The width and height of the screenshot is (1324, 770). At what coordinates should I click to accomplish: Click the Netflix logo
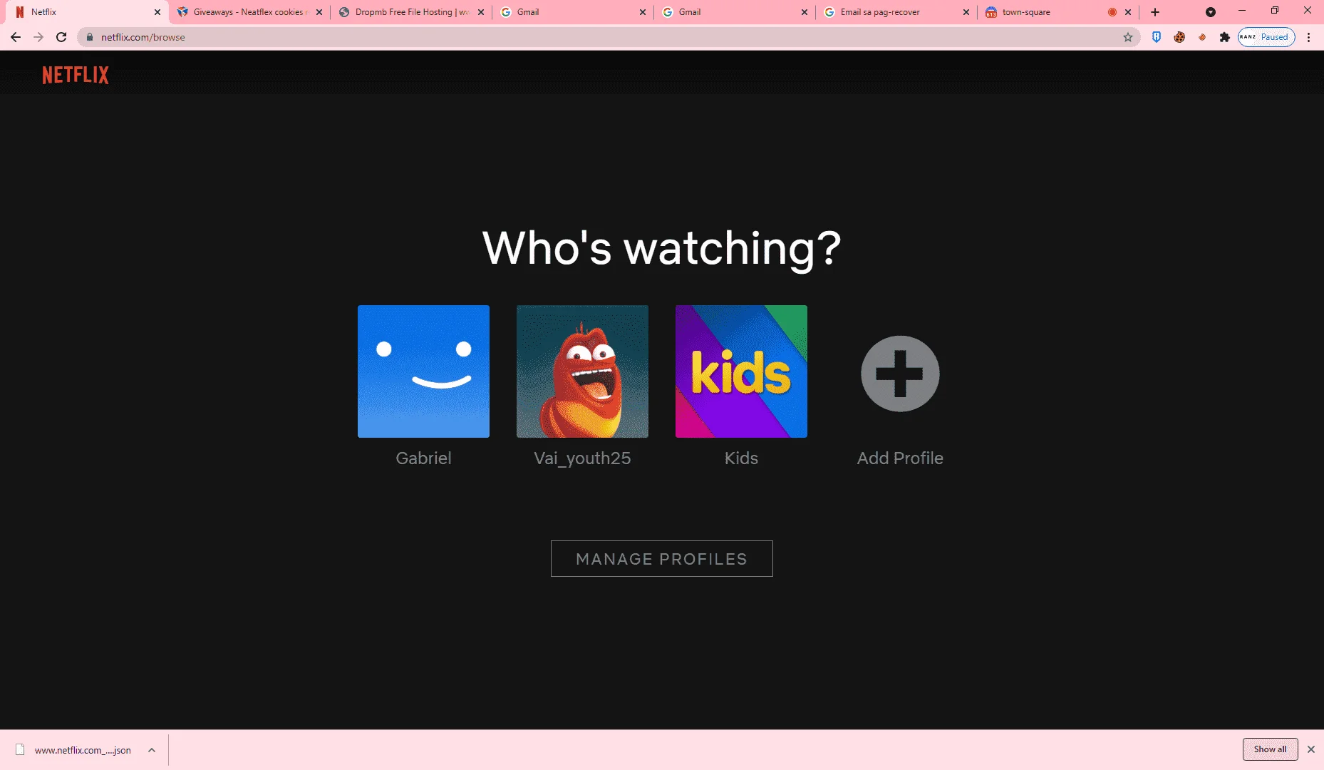tap(76, 75)
